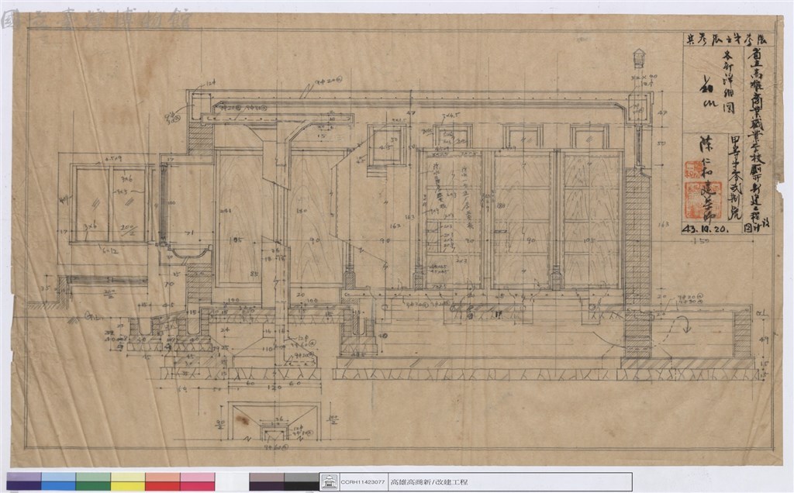Click the chimney vent cap drawing on the roof
794x493 pixels.
pyautogui.click(x=639, y=59)
